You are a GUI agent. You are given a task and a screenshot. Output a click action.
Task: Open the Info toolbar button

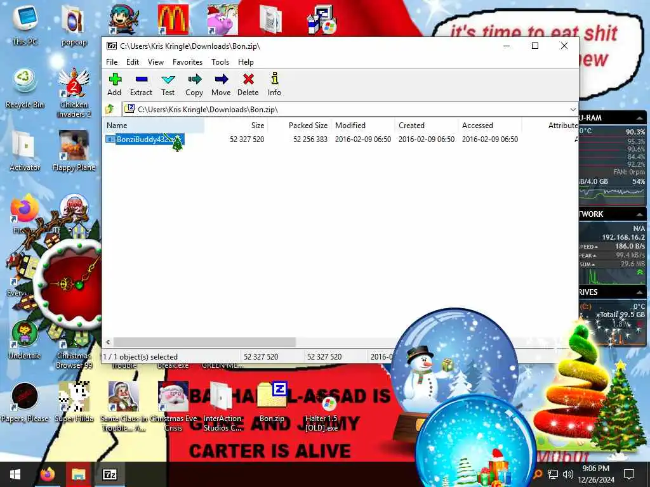(274, 84)
